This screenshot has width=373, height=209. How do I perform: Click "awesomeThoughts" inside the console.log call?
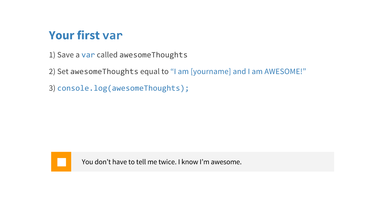coord(146,88)
